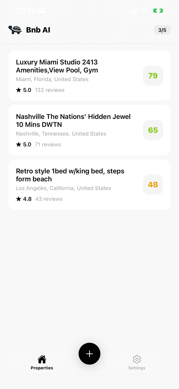Tap the star icon on the Miami listing
Image resolution: width=179 pixels, height=389 pixels.
tap(18, 90)
